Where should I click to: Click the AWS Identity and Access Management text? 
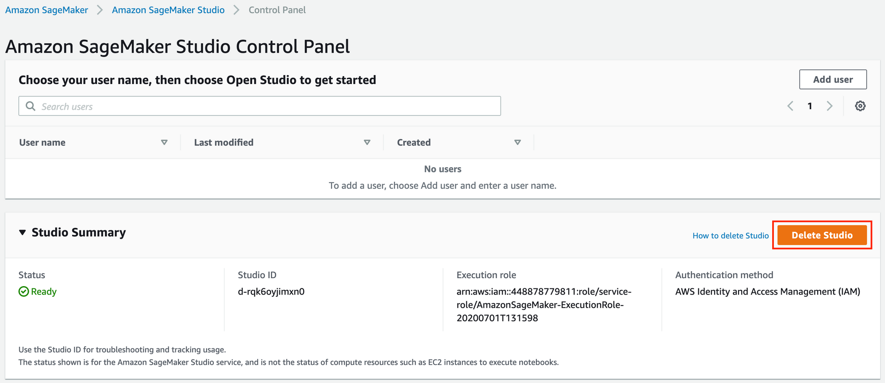tap(767, 292)
